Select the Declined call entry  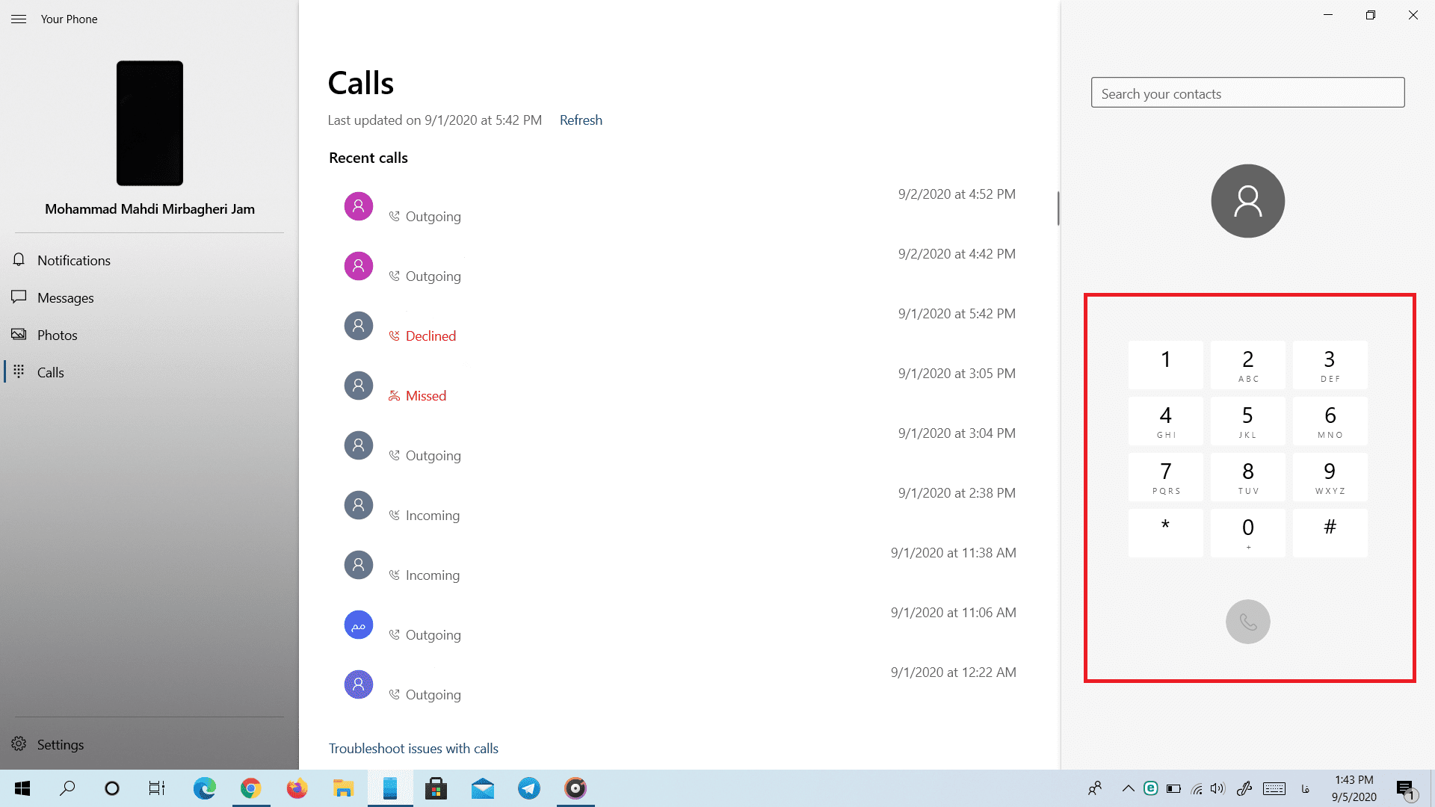click(x=679, y=325)
